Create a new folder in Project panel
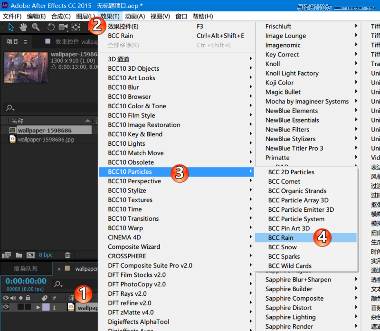Image resolution: width=380 pixels, height=331 pixels. (19, 255)
